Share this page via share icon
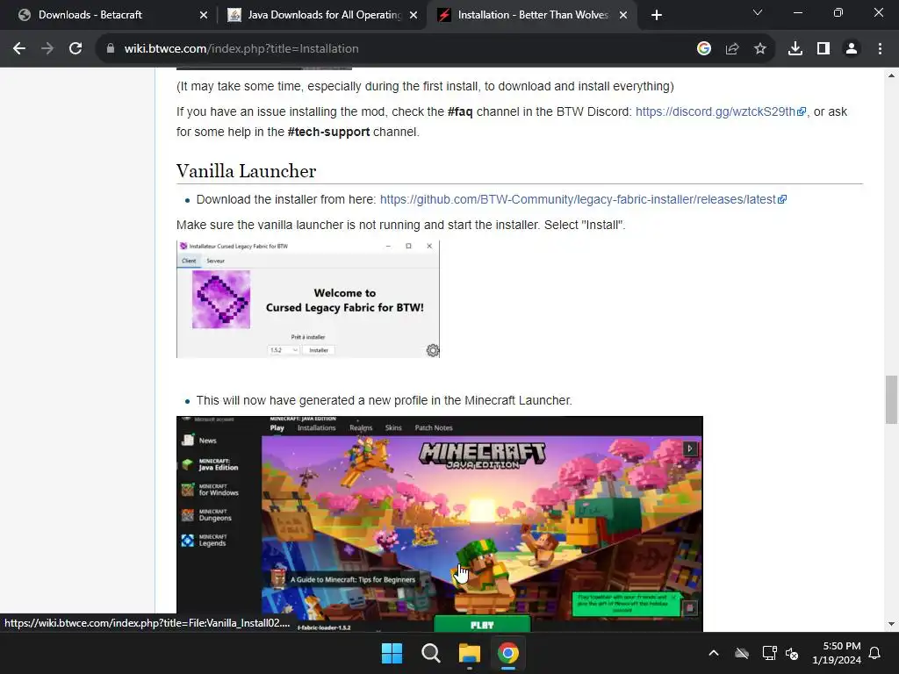 732,49
